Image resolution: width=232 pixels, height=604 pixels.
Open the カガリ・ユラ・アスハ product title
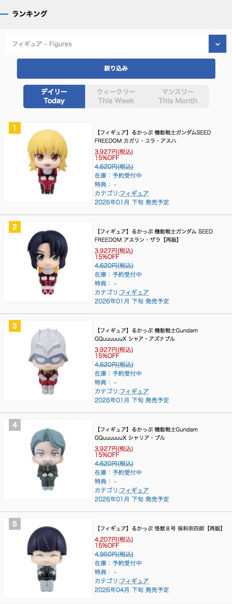pyautogui.click(x=153, y=137)
